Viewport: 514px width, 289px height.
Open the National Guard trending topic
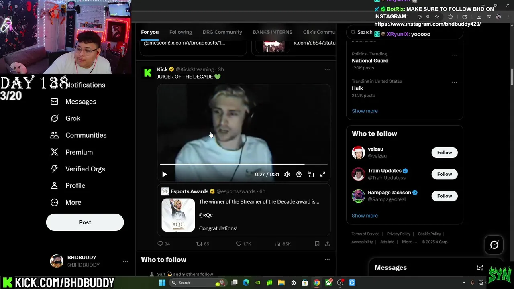(x=370, y=61)
